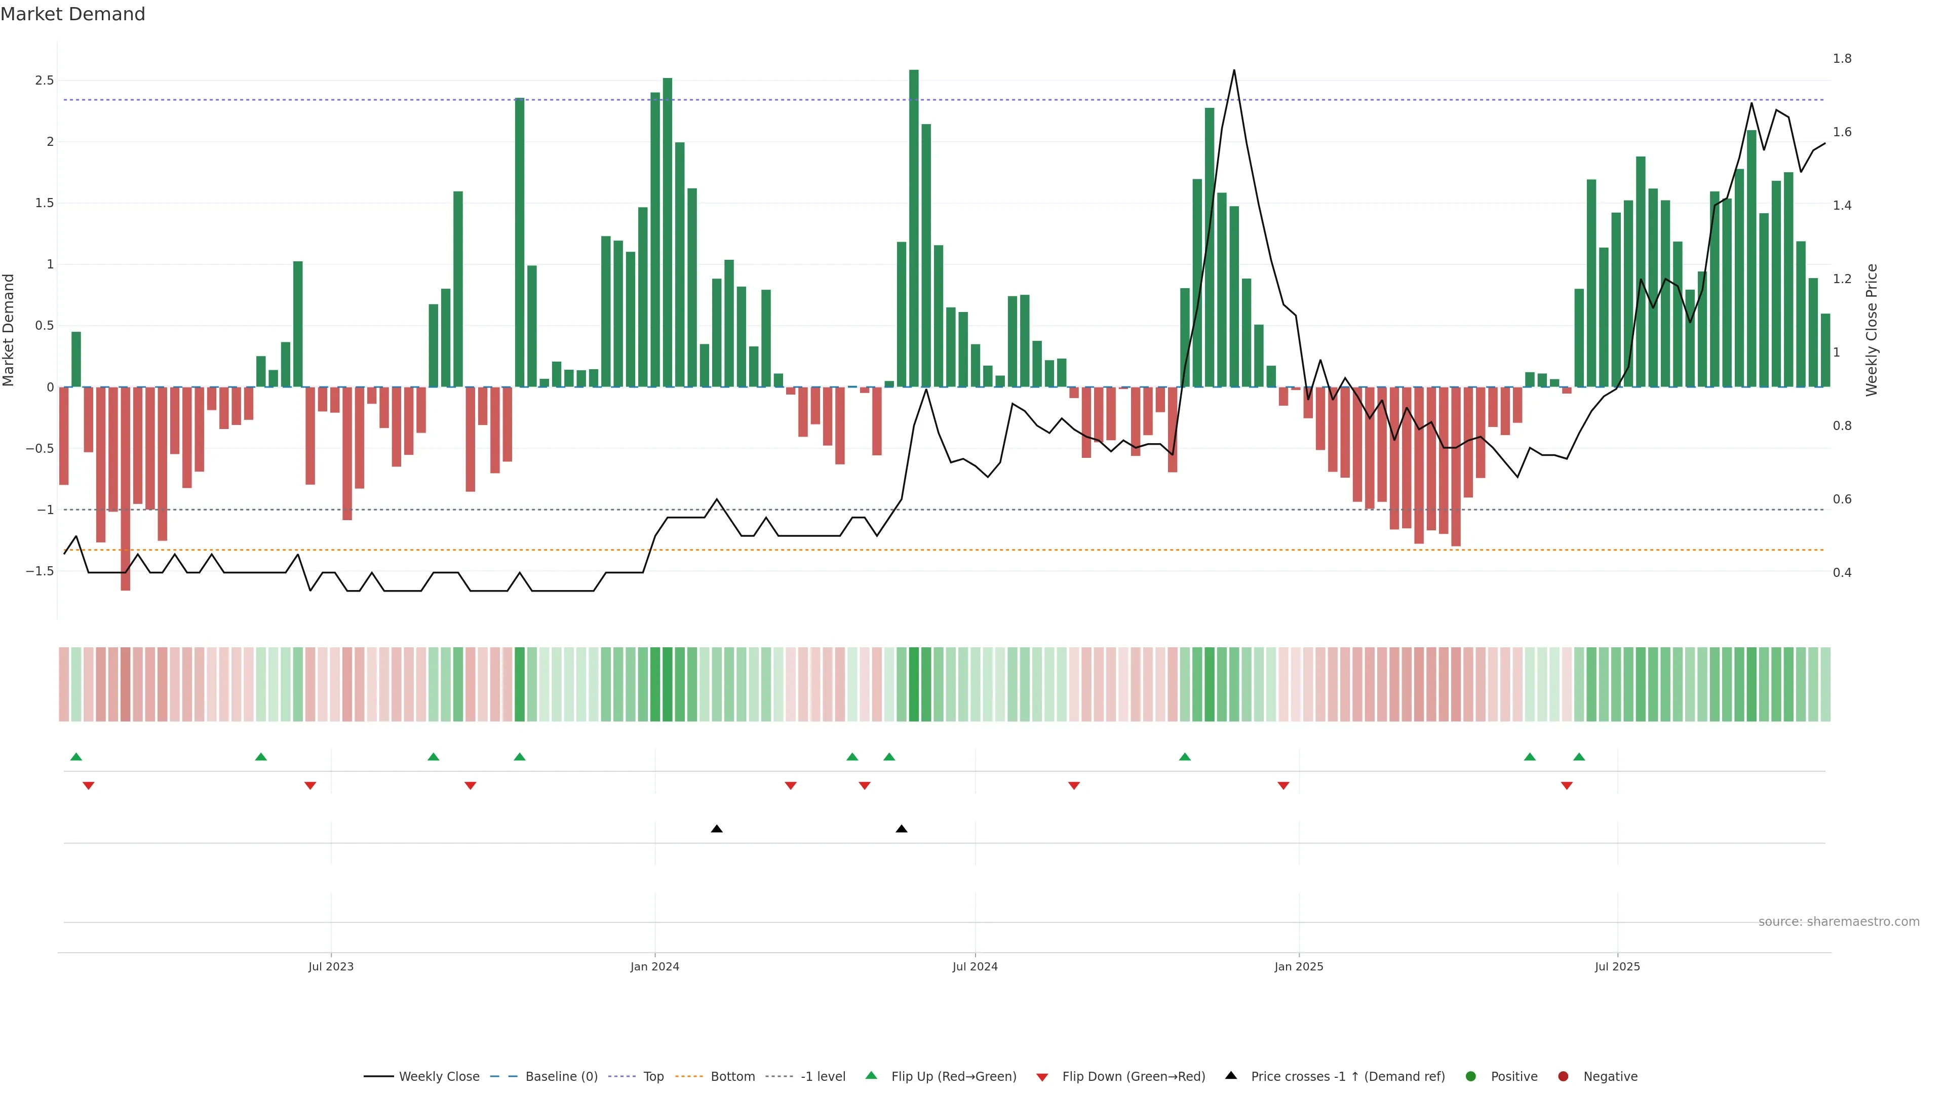Viewport: 1945px width, 1094px height.
Task: Click the green Positive legend dot
Action: (1470, 1077)
